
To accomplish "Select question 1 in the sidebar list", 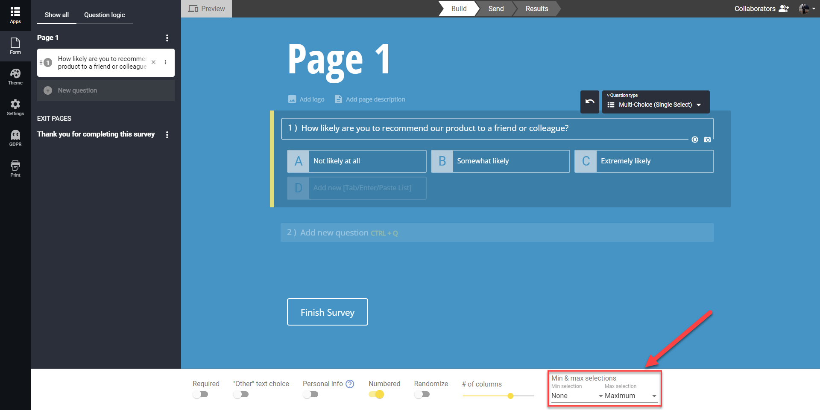I will coord(105,63).
